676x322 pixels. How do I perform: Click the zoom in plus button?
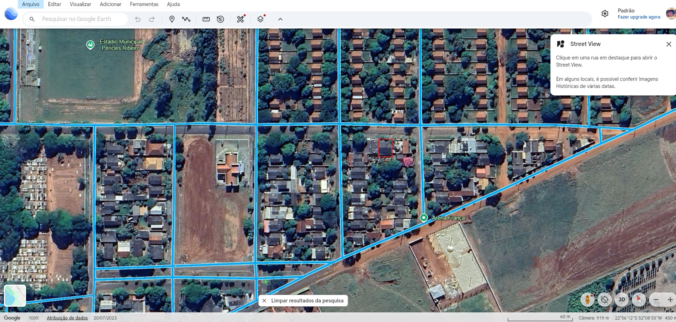(670, 300)
